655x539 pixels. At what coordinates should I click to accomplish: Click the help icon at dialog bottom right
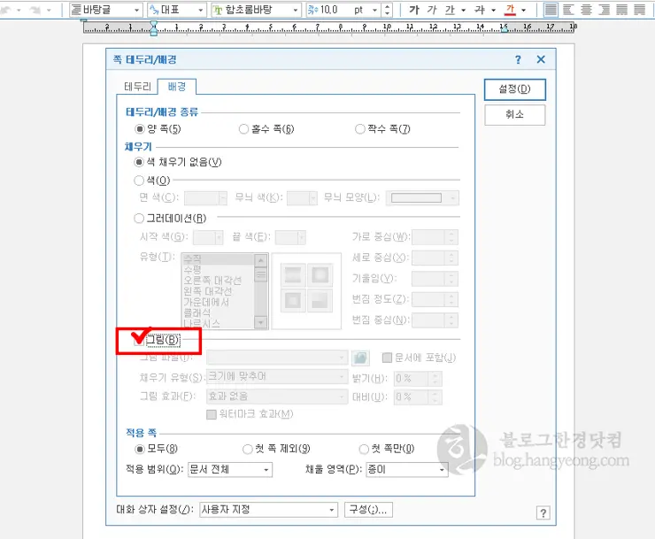[543, 512]
